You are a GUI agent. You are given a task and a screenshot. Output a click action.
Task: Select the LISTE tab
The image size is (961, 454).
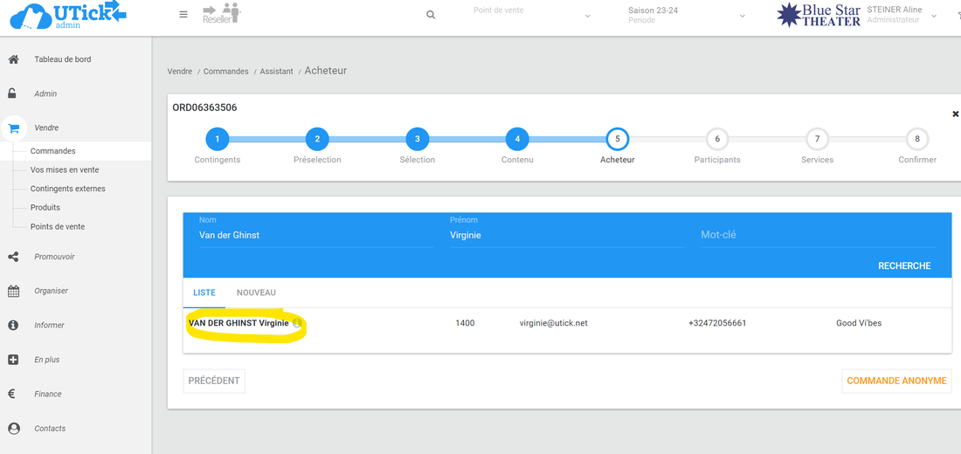coord(204,292)
